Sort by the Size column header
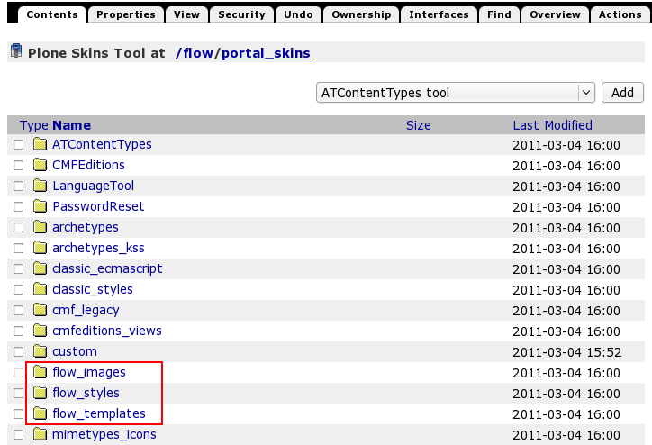Screen dimensions: 652x445 coord(418,125)
